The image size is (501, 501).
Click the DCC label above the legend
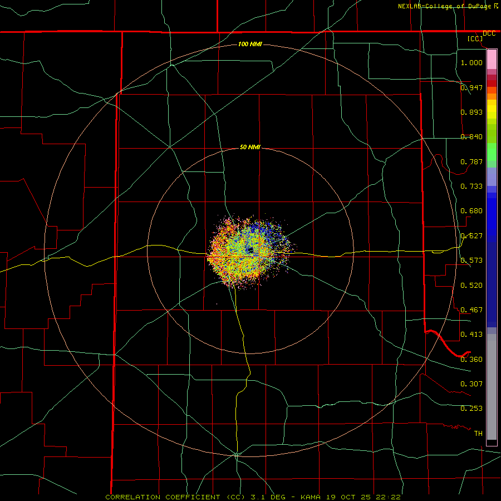489,33
